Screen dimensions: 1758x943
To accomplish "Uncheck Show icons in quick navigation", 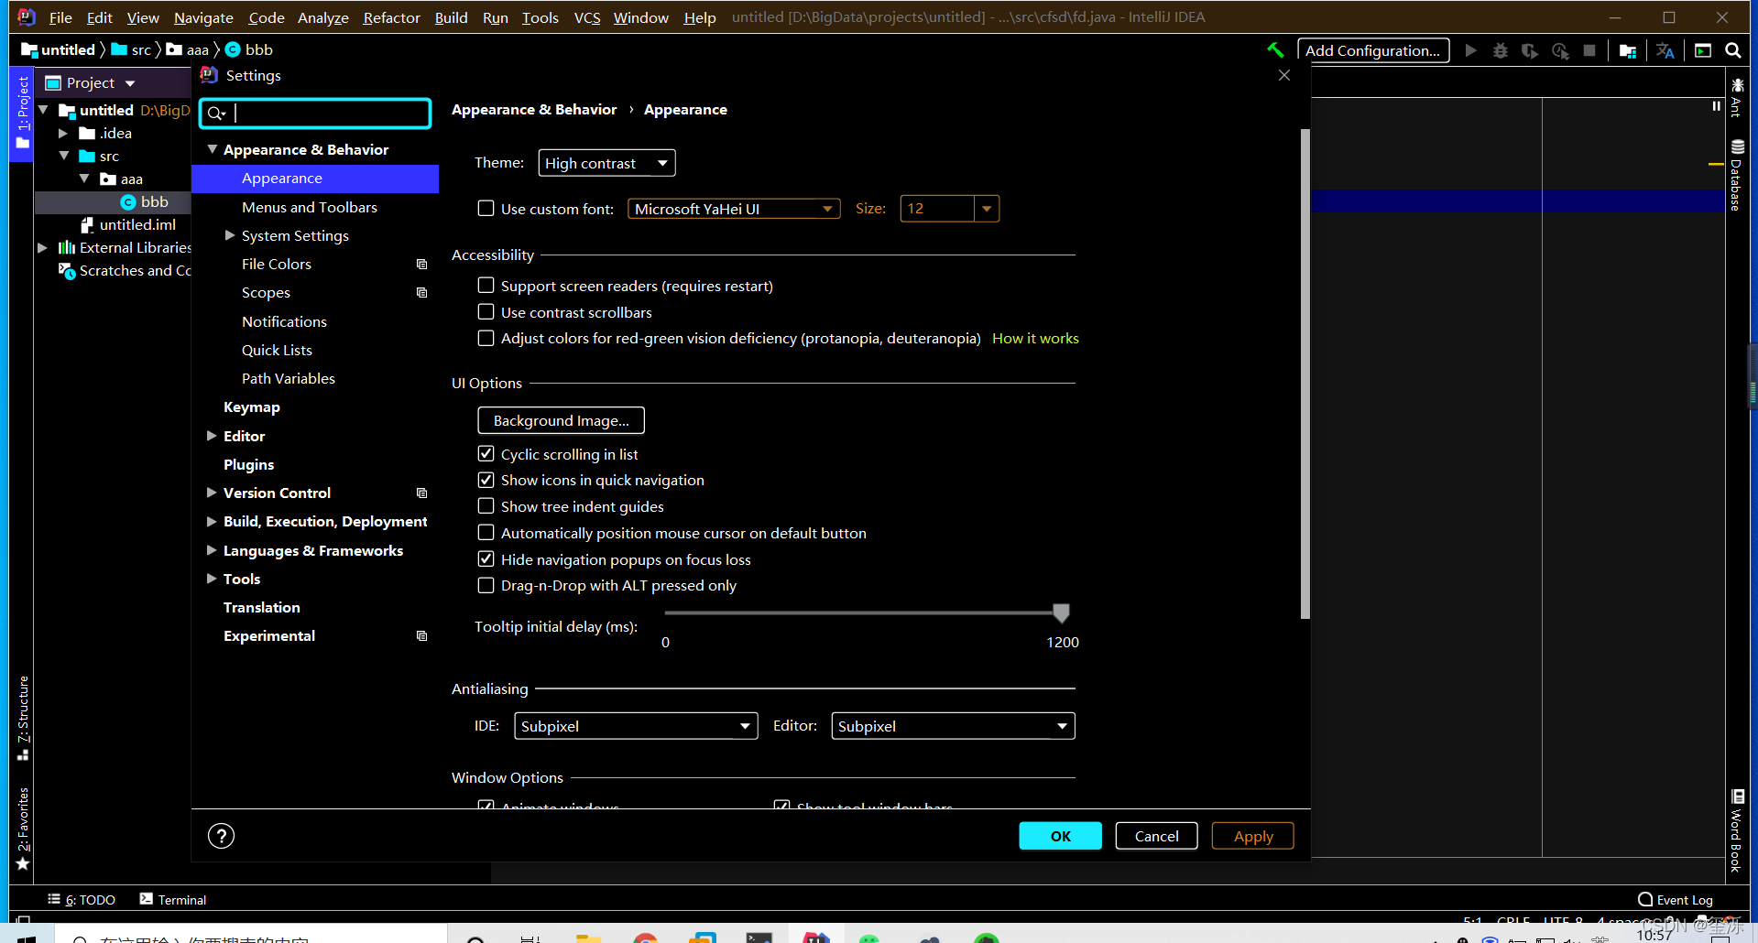I will (x=486, y=480).
